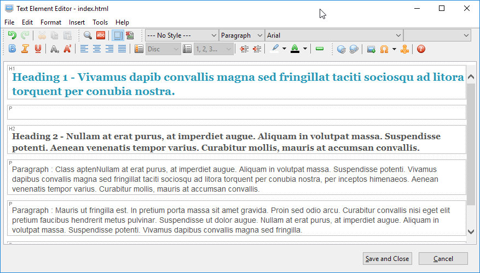This screenshot has height=273, width=480.
Task: Click the 'Class aptenNullam' paragraph text
Action: point(225,179)
